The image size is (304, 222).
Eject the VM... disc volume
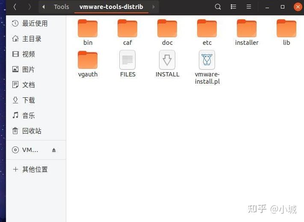(54, 150)
